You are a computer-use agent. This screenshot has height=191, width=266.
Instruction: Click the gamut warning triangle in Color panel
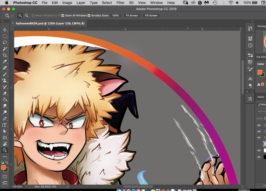click(259, 84)
